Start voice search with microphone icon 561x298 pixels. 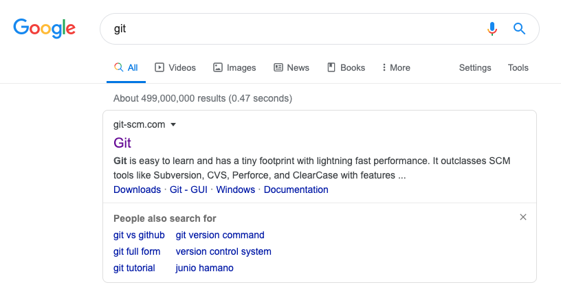(492, 29)
